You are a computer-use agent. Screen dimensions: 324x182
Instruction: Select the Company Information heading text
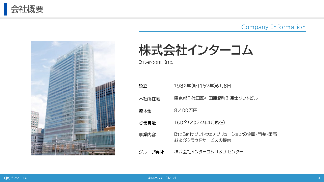click(x=273, y=27)
